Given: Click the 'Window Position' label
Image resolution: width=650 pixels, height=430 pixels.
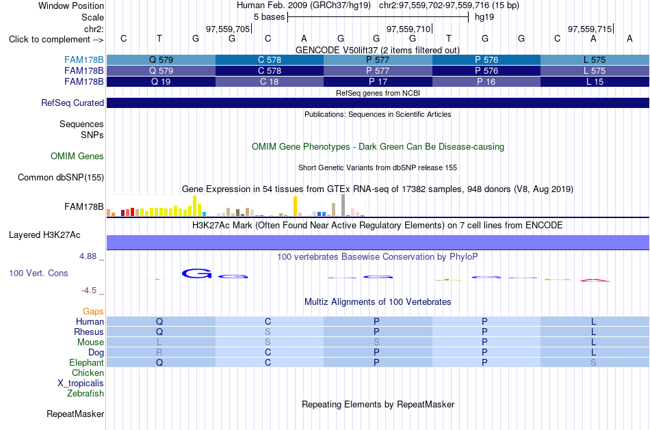Looking at the screenshot, I should pyautogui.click(x=71, y=5).
